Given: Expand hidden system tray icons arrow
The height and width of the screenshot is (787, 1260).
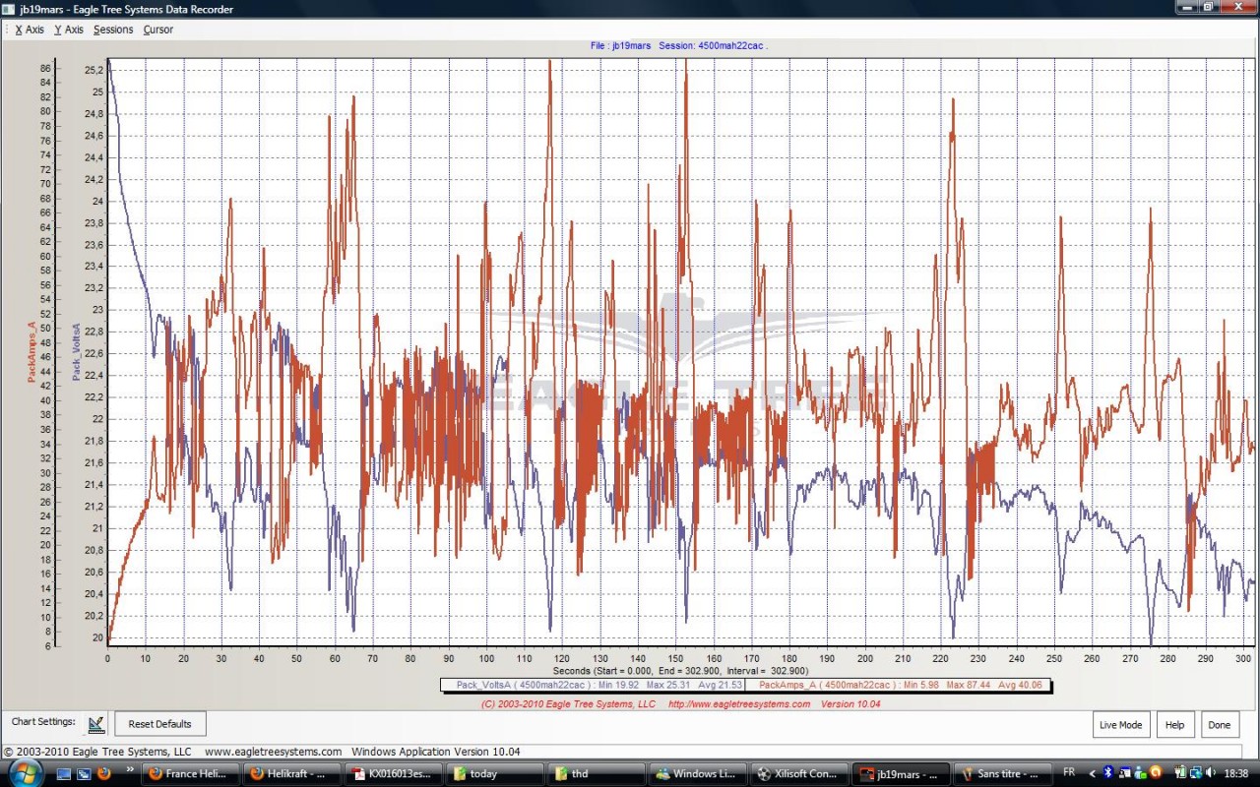Looking at the screenshot, I should pyautogui.click(x=1091, y=773).
